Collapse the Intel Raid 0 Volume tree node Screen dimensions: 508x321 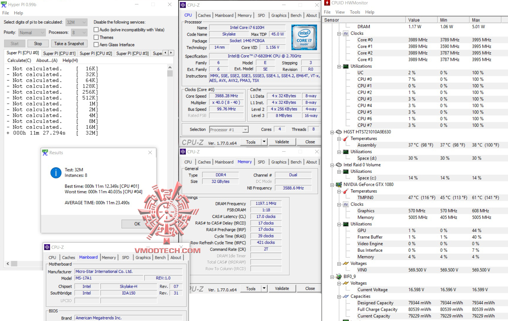click(332, 165)
